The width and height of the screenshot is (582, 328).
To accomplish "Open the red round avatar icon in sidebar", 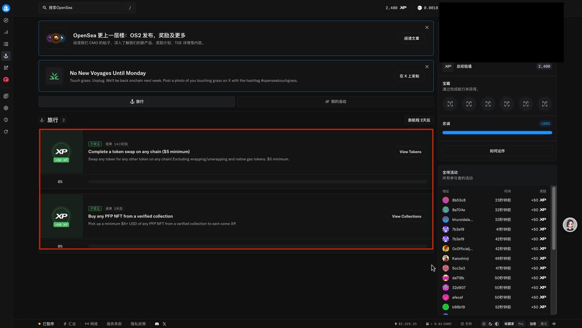I will [x=6, y=80].
